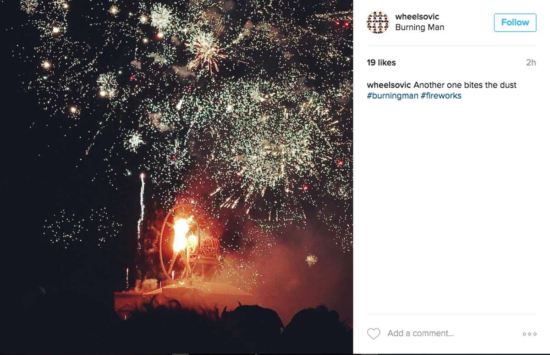Click wheelsovic username in the caption
This screenshot has height=355, width=550.
[x=389, y=85]
